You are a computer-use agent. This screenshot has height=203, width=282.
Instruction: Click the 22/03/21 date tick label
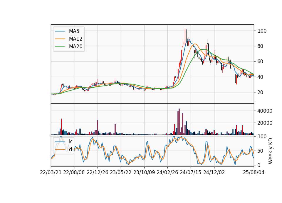click(51, 172)
